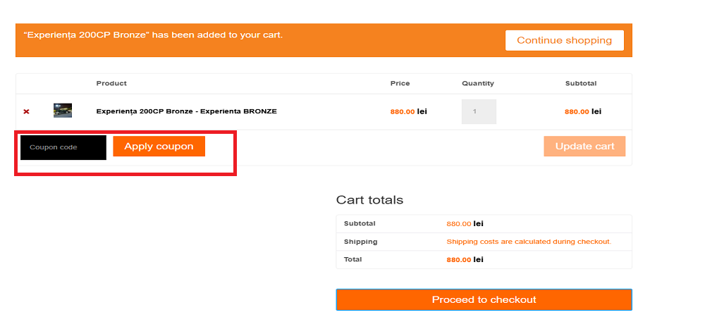Remove the Experiența 200CP Bronze item from cart

[26, 111]
